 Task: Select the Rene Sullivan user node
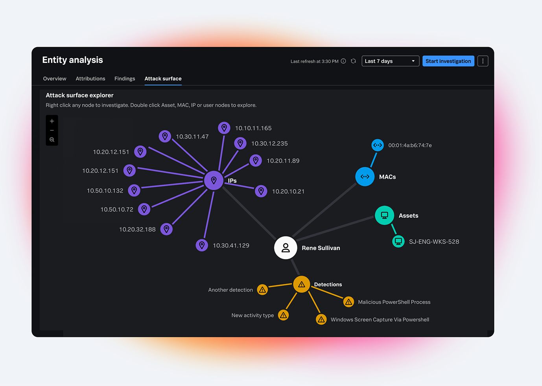click(286, 248)
